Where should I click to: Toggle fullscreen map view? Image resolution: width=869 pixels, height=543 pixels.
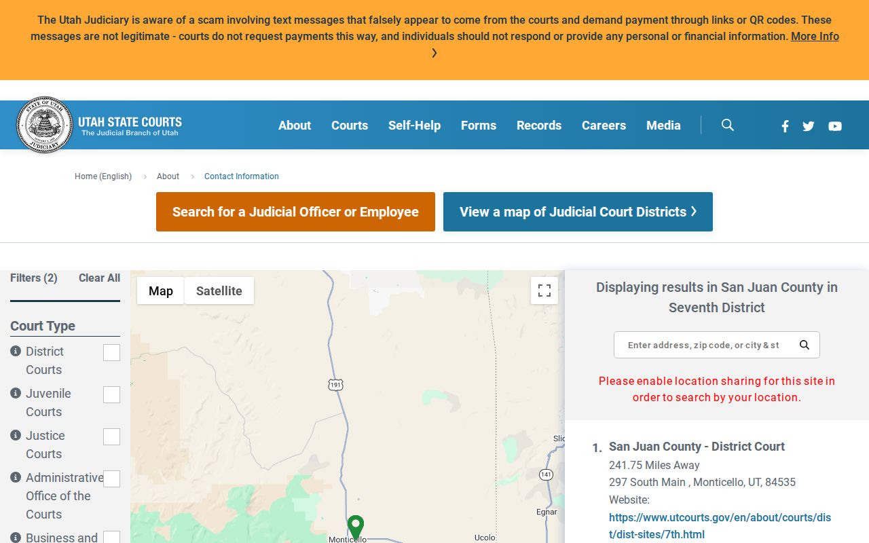coord(544,291)
